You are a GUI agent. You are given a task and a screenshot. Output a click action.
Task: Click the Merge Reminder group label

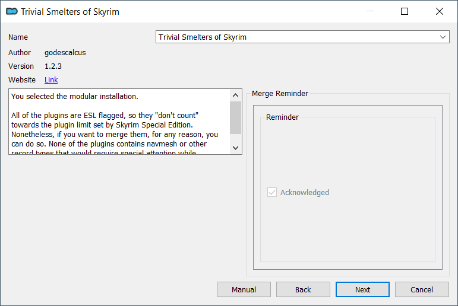pos(280,93)
